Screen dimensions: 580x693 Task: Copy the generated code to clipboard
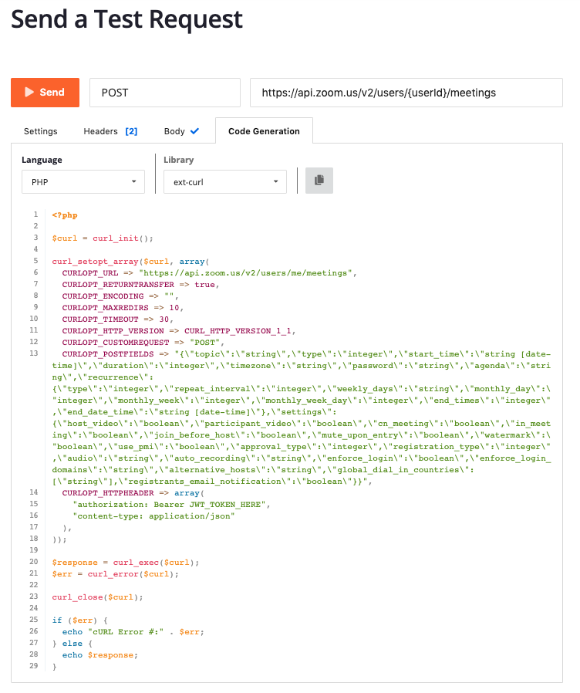tap(319, 181)
